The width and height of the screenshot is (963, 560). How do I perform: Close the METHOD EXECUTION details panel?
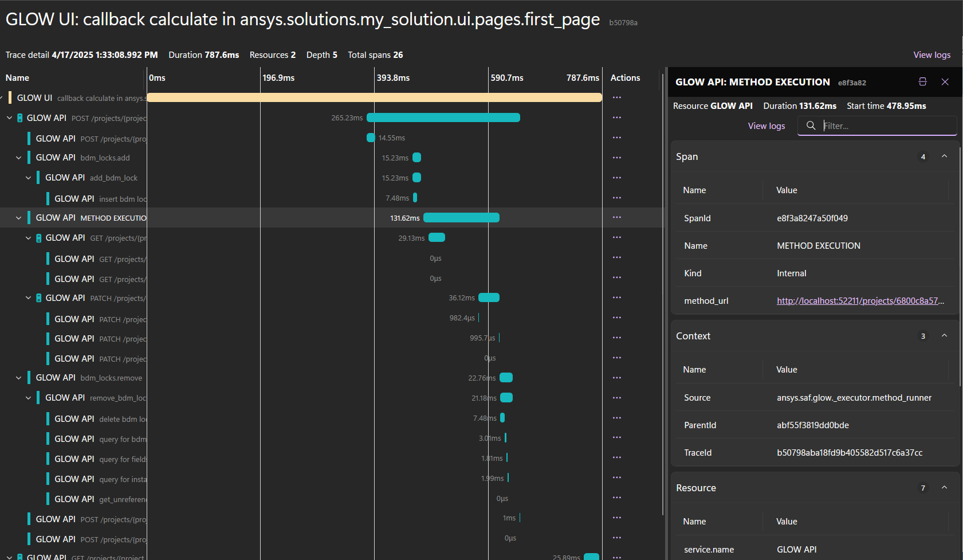945,82
